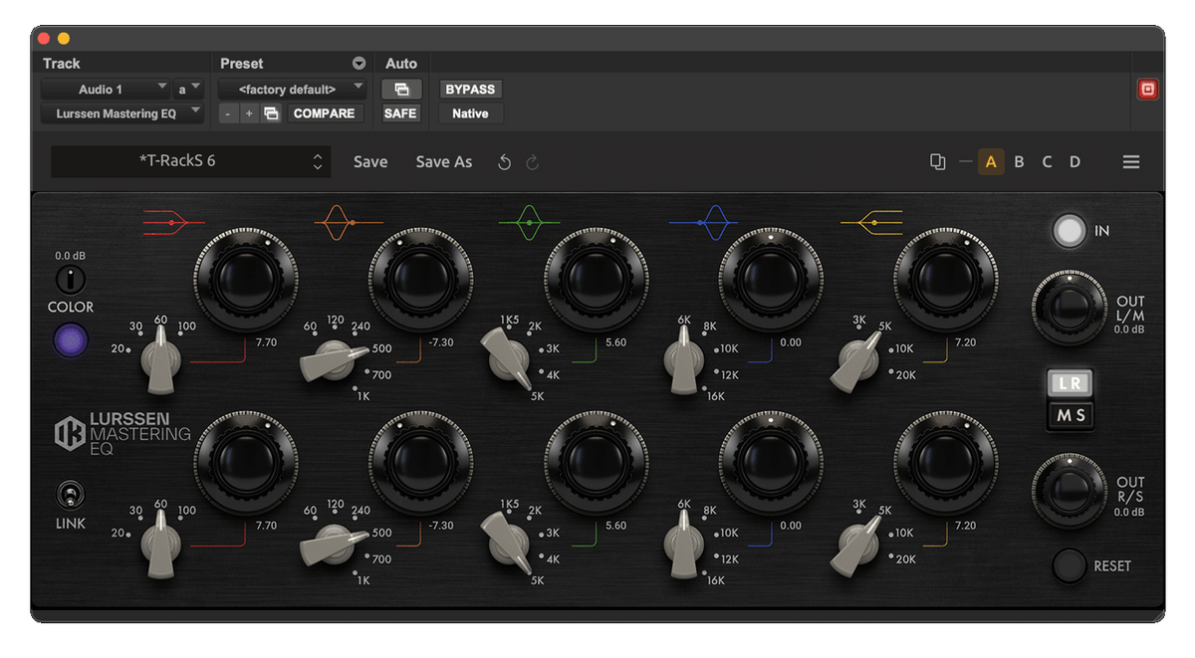Select snapshot A

click(x=991, y=162)
